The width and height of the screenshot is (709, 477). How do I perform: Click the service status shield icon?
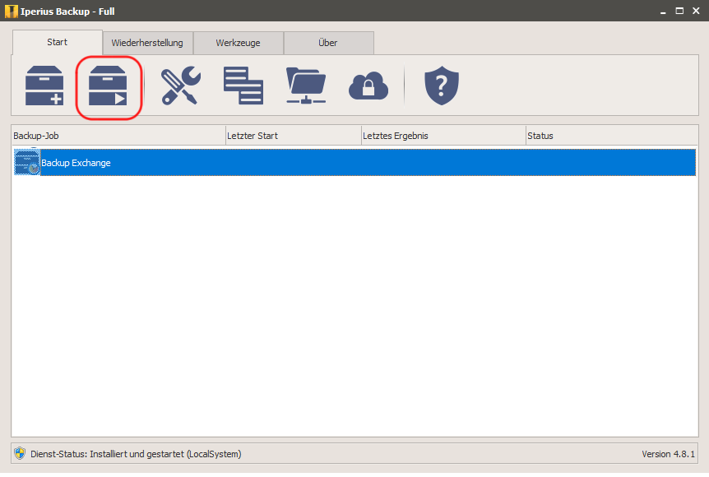click(x=20, y=453)
